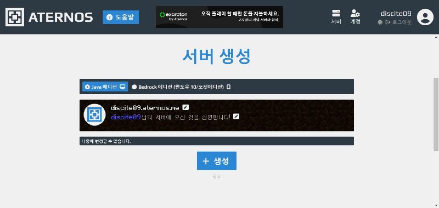Click the server icon thumbnail

coord(94,115)
